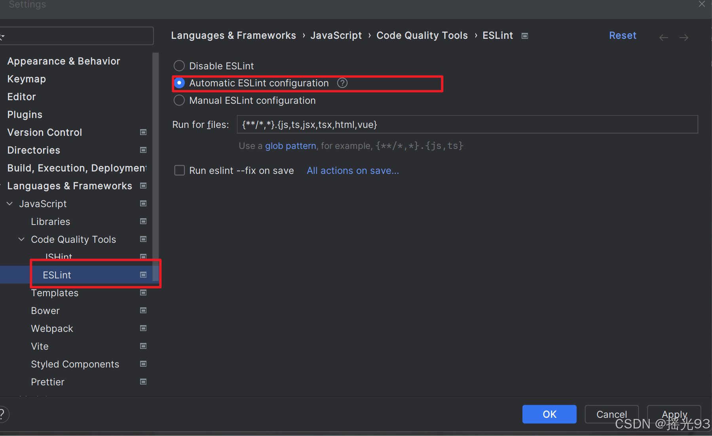Select Templates settings item
The width and height of the screenshot is (712, 436).
[x=55, y=293]
